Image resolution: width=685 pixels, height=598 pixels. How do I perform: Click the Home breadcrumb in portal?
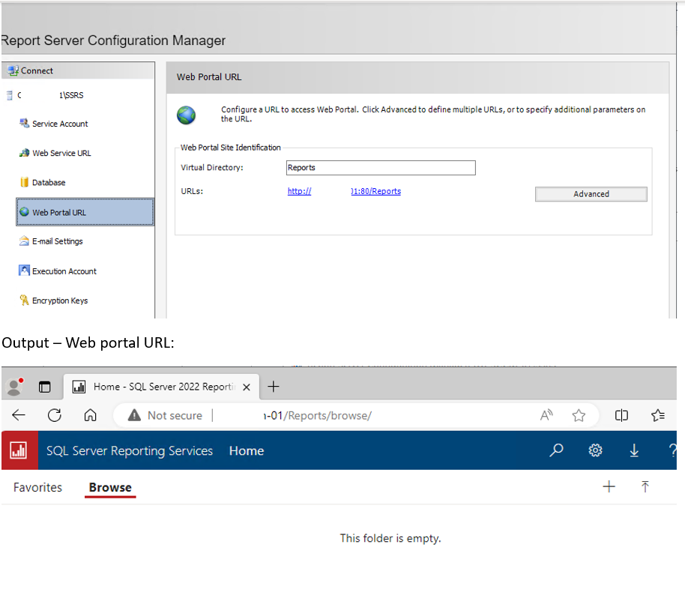coord(247,451)
